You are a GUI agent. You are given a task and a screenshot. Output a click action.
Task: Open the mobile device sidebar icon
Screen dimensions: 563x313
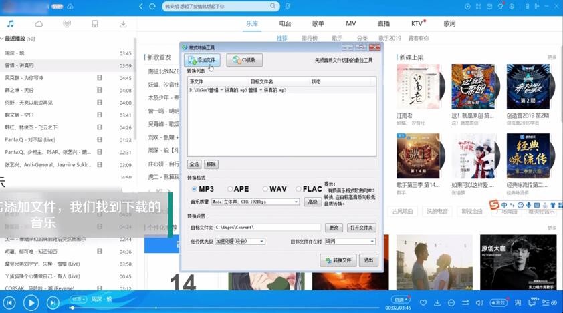click(x=95, y=24)
